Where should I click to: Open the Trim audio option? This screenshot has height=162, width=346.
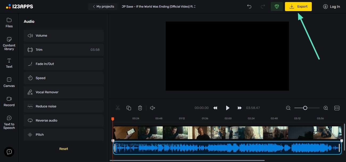click(64, 50)
